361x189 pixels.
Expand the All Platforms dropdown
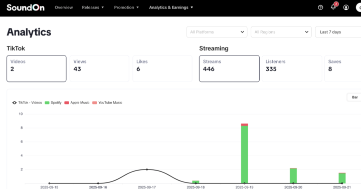(x=217, y=32)
